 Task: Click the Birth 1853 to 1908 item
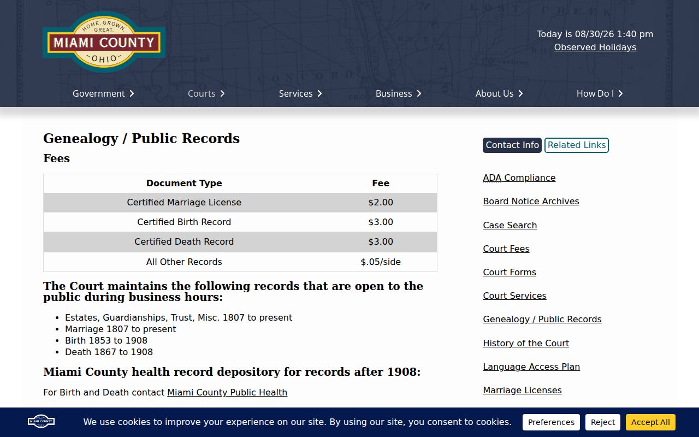click(x=106, y=340)
